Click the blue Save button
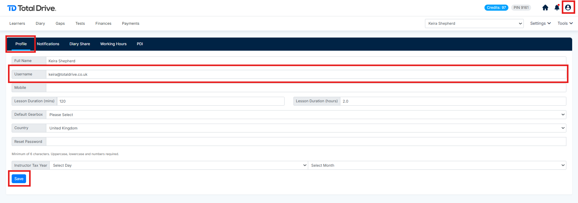This screenshot has height=203, width=578. [19, 179]
